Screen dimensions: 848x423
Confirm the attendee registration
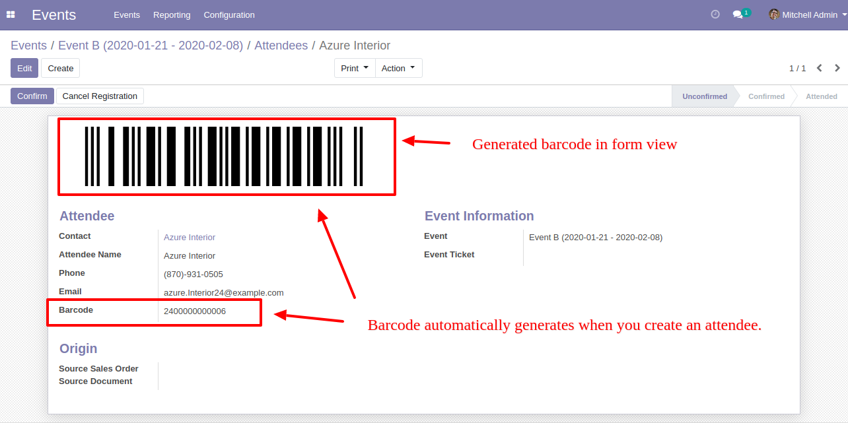tap(32, 96)
